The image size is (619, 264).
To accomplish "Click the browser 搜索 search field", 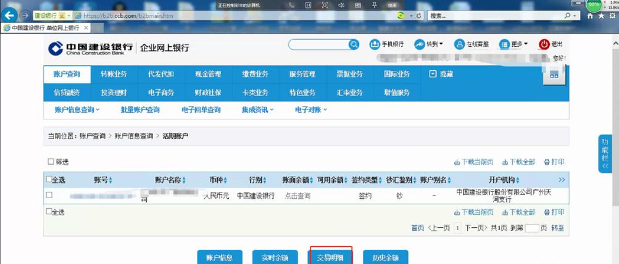I will [496, 16].
